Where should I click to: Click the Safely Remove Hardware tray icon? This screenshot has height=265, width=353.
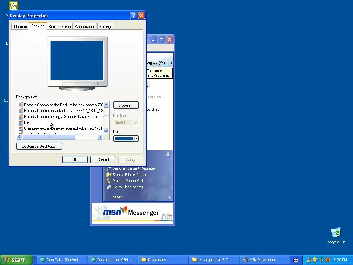pyautogui.click(x=321, y=260)
